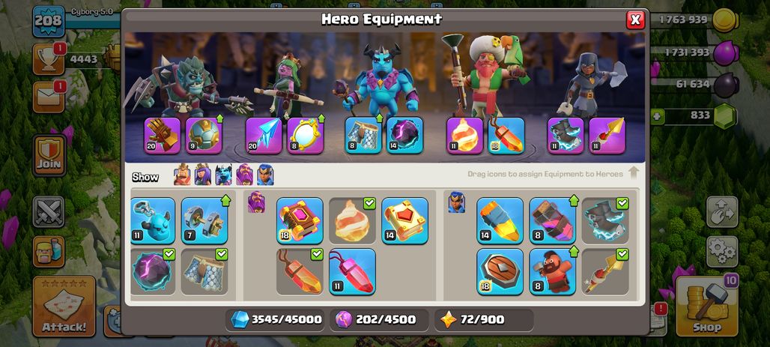Click the upgradable Metal Pants level 7
Screen dimensions: 770x347
point(204,221)
